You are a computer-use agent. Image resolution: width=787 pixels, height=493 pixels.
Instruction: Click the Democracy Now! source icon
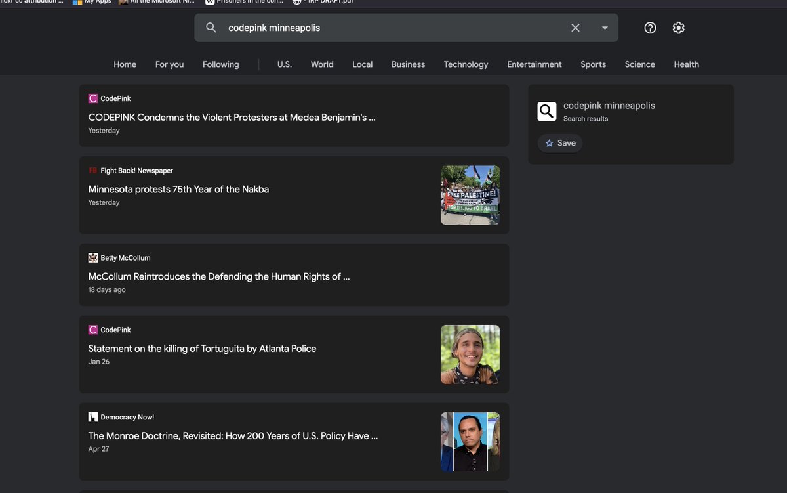tap(93, 417)
